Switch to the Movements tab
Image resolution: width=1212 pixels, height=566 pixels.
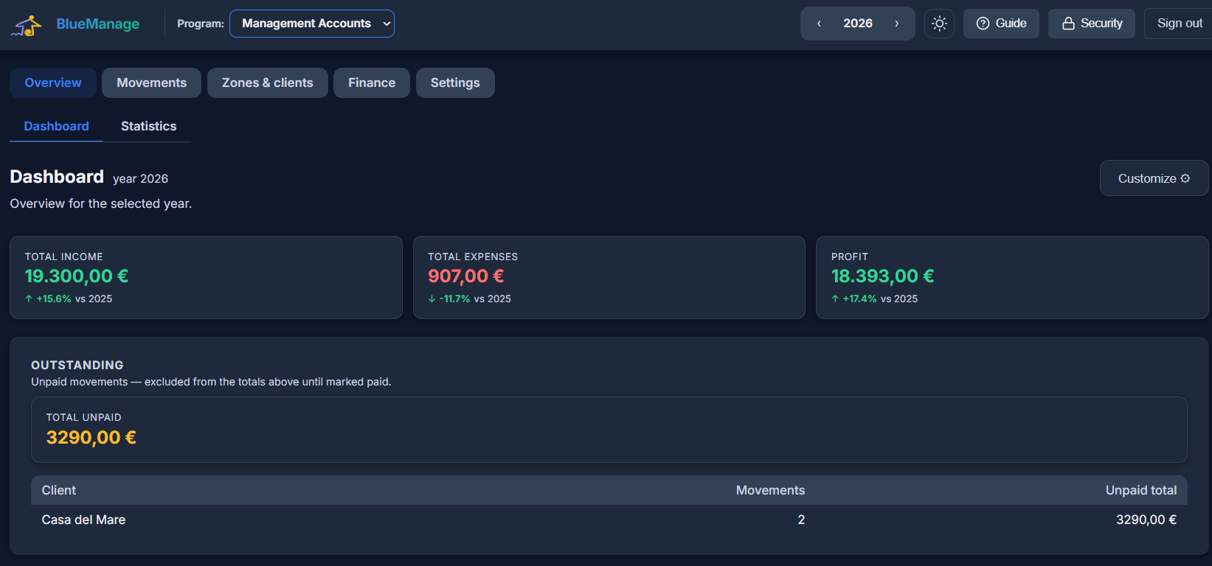tap(151, 83)
